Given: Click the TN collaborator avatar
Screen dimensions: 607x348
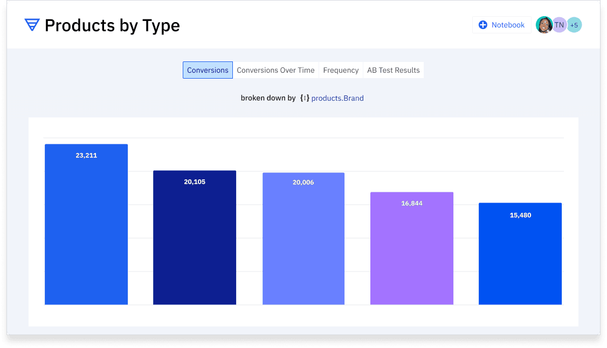Looking at the screenshot, I should click(560, 25).
